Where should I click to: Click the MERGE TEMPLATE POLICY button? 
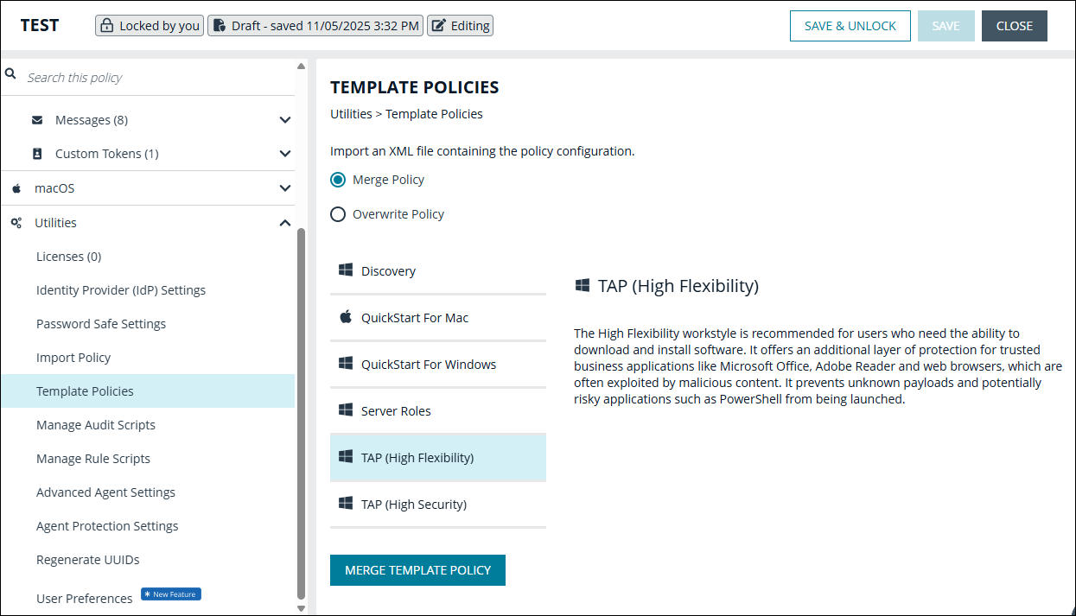point(417,569)
